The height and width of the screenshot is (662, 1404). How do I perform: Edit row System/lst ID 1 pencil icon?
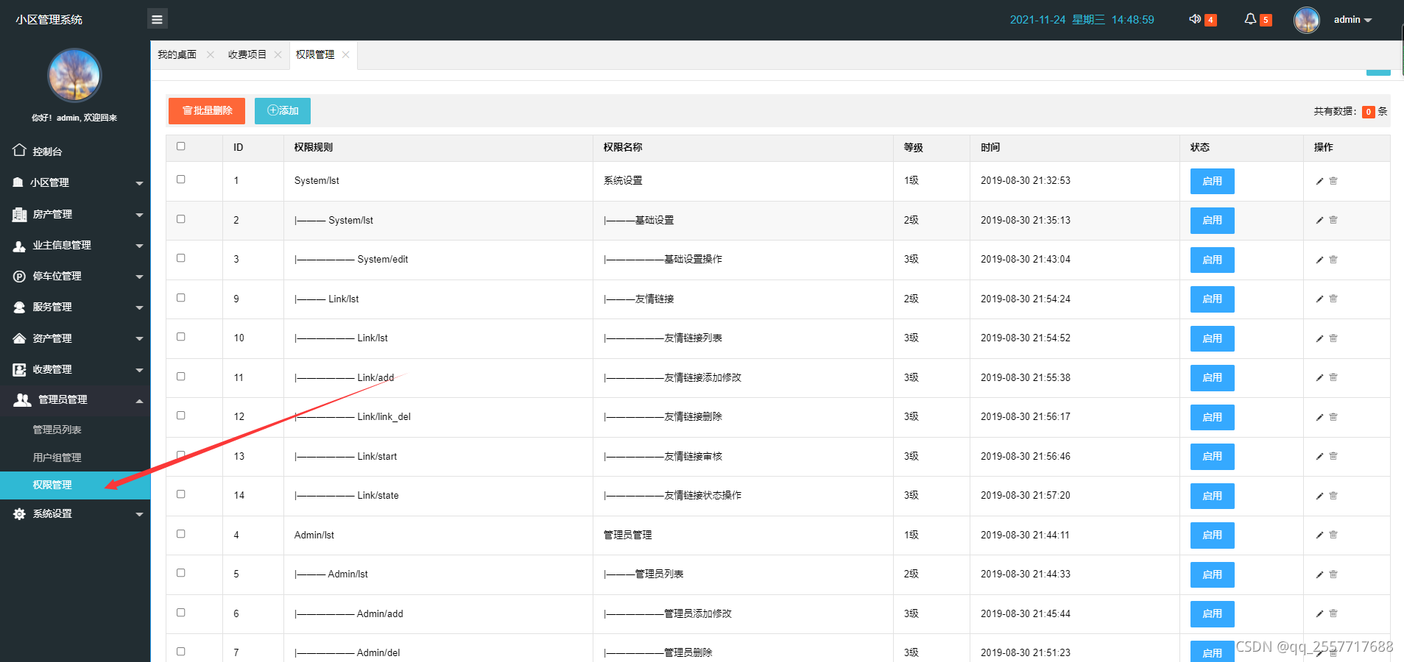(x=1319, y=181)
